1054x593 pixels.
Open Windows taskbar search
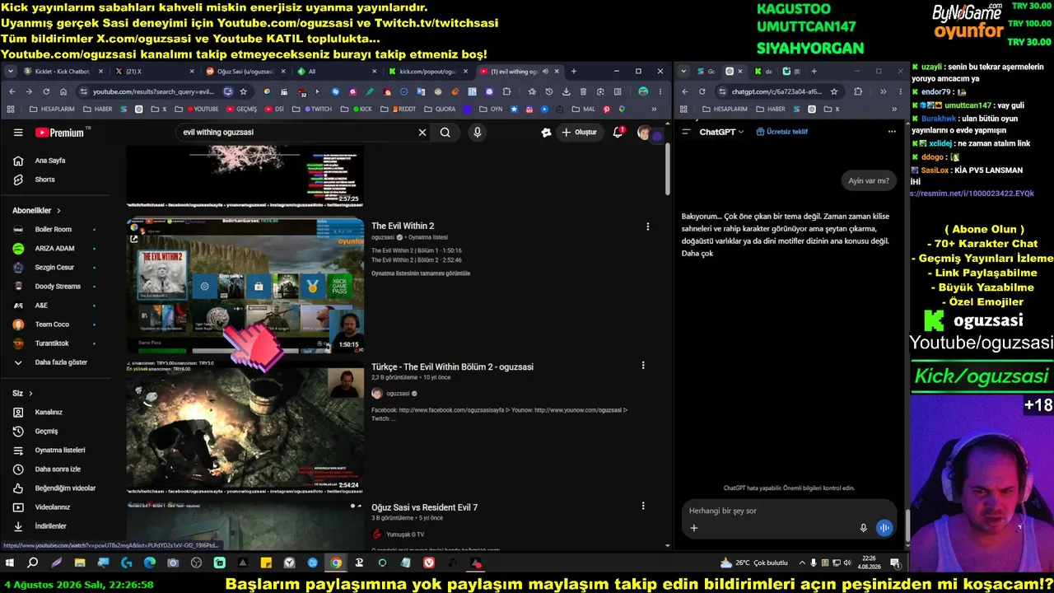click(x=33, y=563)
